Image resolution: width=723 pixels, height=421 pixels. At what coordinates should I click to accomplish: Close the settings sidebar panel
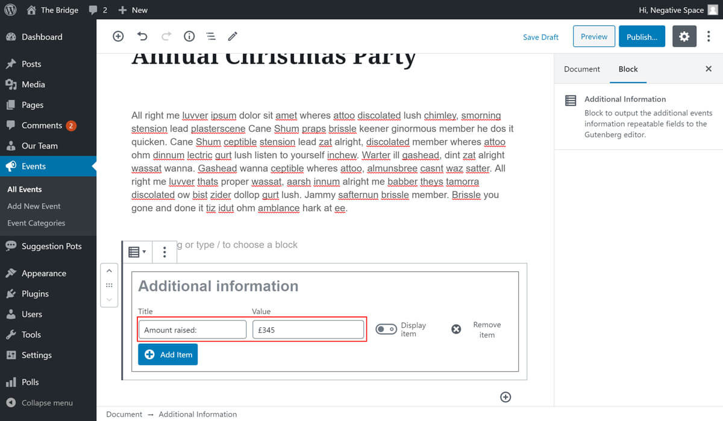point(709,69)
